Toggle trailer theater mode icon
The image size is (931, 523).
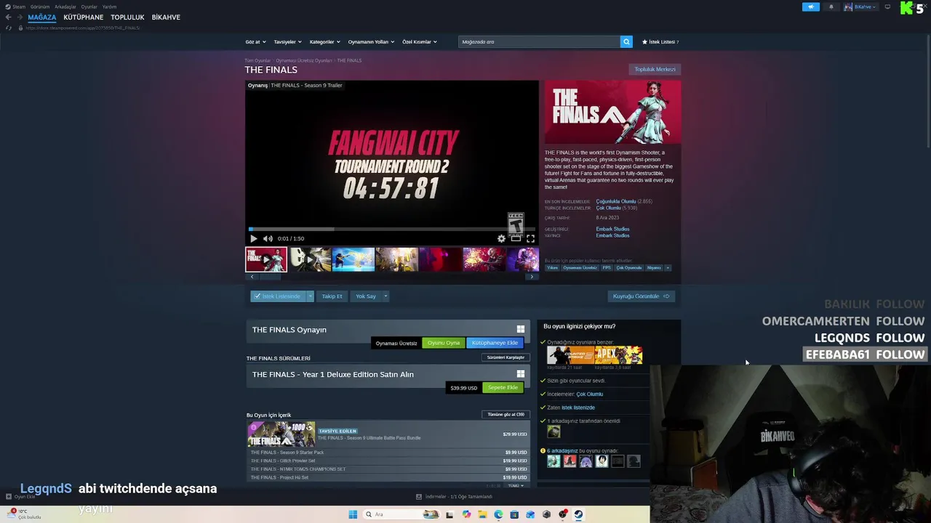516,238
